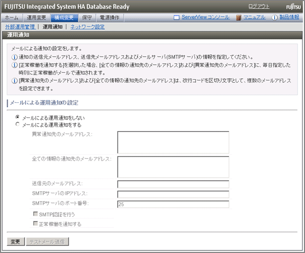Viewport: 305px width, 253px height.
Task: Select メールによる運用通知をする radio button
Action: (18, 124)
